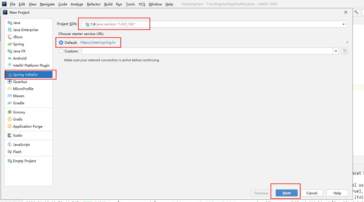The image size is (364, 202).
Task: Click the external link arrow icon
Action: (347, 42)
